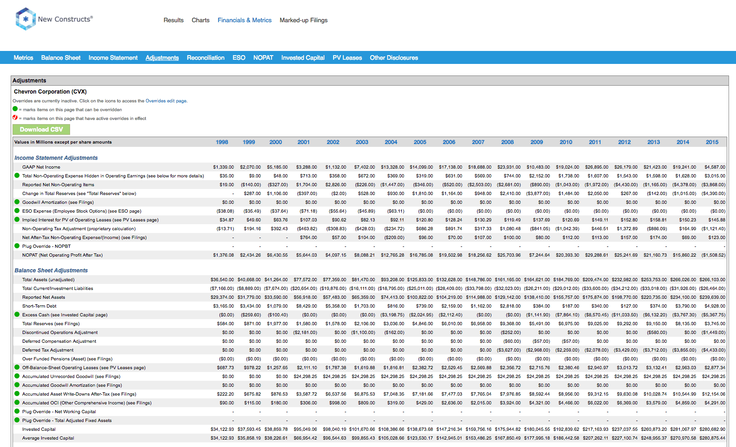Click the 2012 year column header

pos(624,142)
